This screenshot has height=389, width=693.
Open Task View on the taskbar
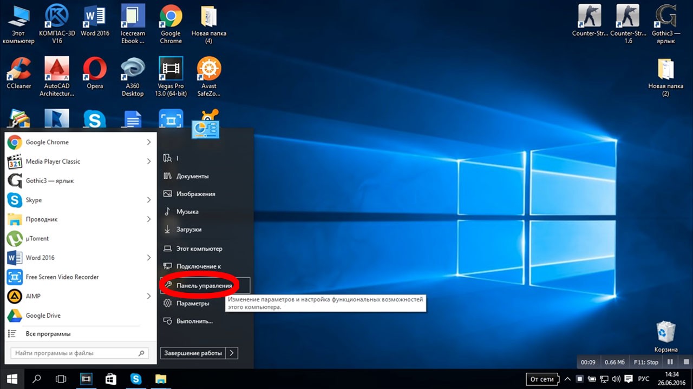[61, 379]
